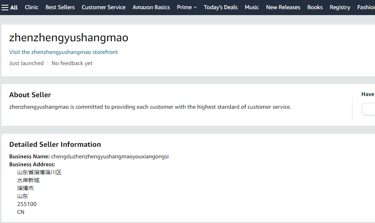Click the business name chengduzhenzhengyushangmaoyouxiangongsi
This screenshot has width=375, height=223.
(110, 156)
